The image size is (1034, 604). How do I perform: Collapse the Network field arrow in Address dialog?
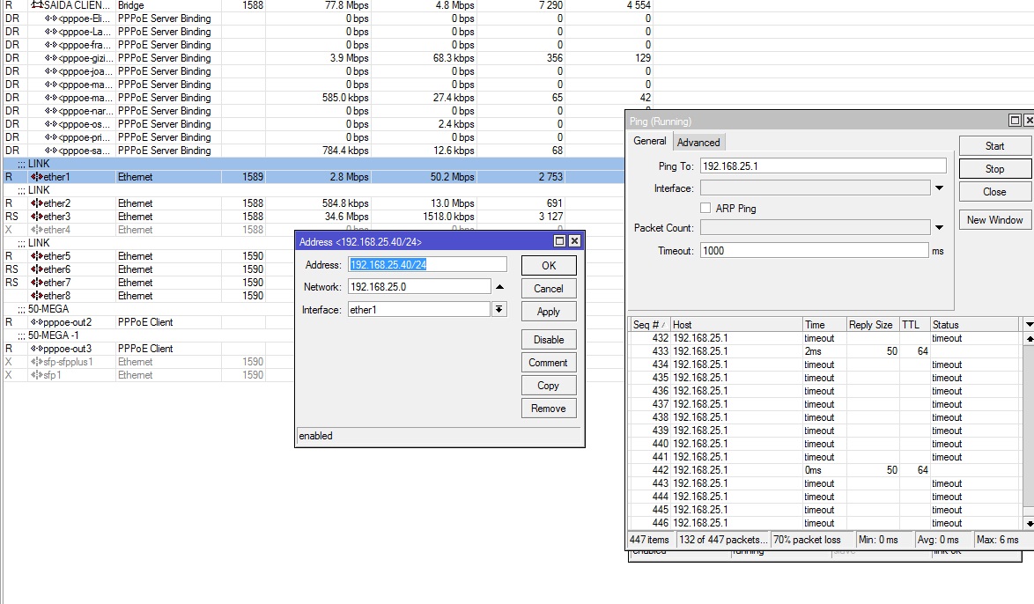click(499, 287)
